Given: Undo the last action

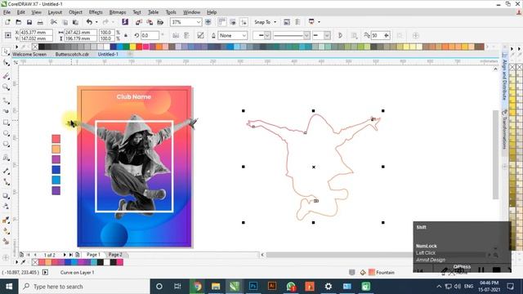Looking at the screenshot, I should [x=89, y=22].
